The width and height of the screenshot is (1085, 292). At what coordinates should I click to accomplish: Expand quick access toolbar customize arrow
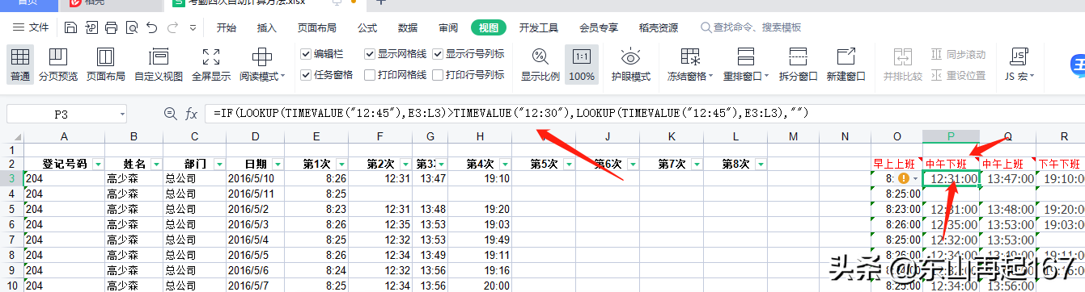click(x=194, y=28)
